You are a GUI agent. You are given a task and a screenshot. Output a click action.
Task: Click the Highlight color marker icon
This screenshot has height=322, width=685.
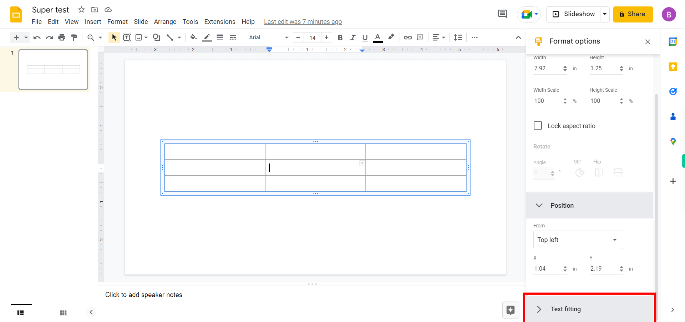[391, 37]
